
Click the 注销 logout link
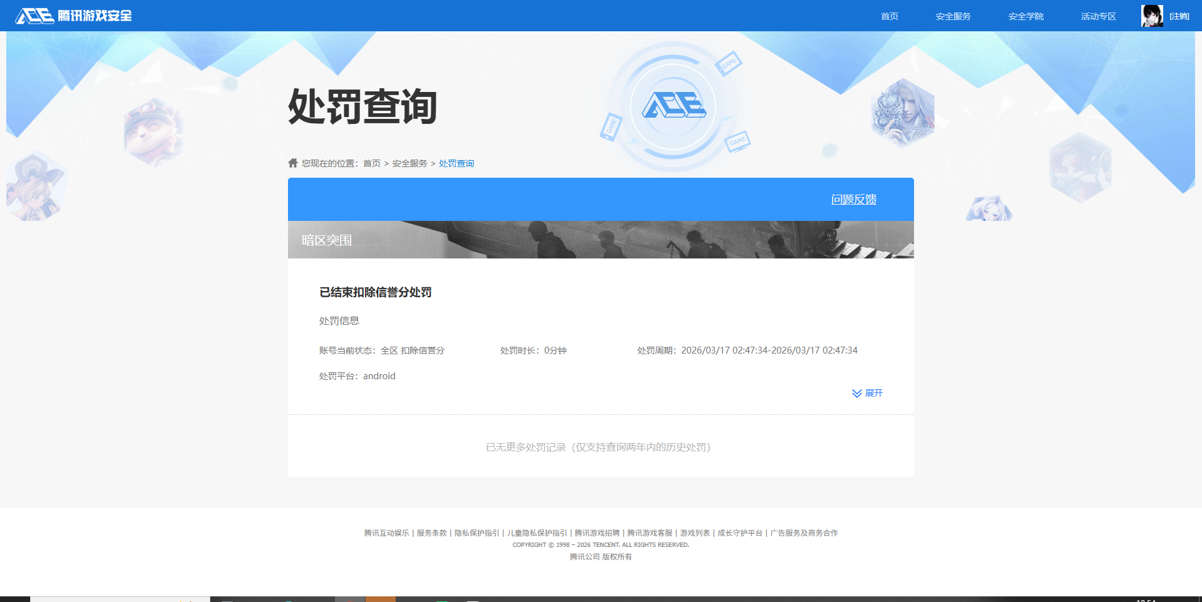1179,16
